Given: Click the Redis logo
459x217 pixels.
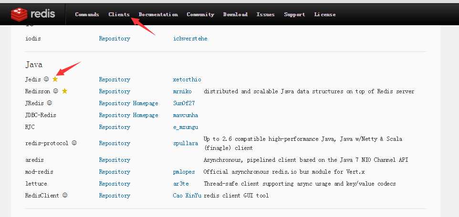Looking at the screenshot, I should pyautogui.click(x=33, y=14).
